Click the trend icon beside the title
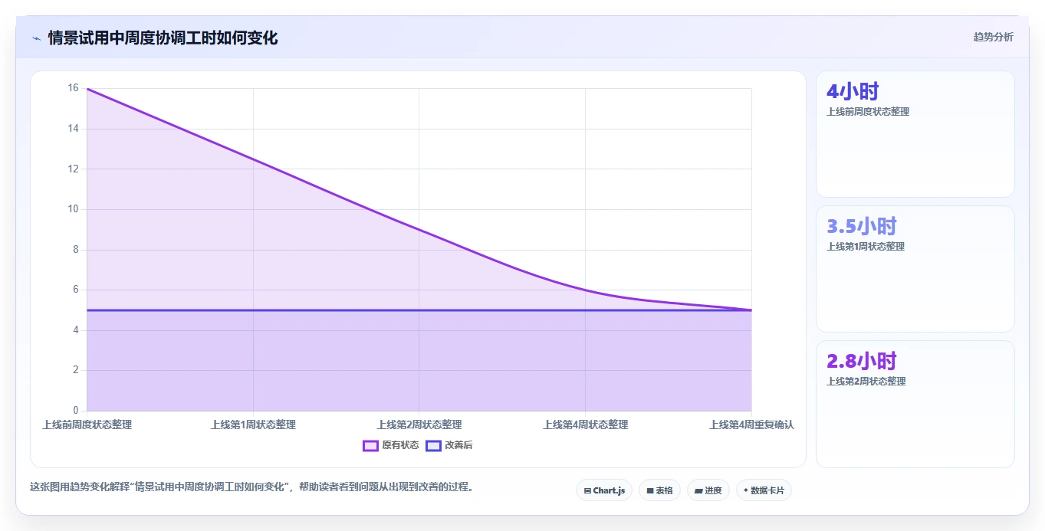The height and width of the screenshot is (531, 1045). click(x=36, y=38)
